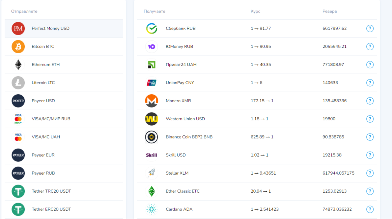Choose Tether TRC20 USDT label
The height and width of the screenshot is (219, 392).
[51, 191]
